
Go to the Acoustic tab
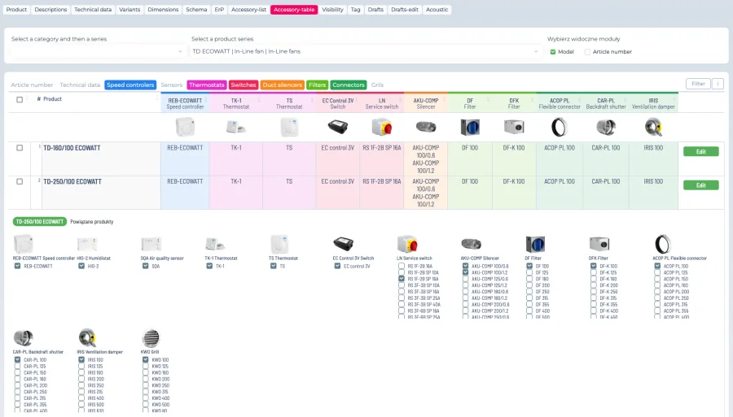437,9
